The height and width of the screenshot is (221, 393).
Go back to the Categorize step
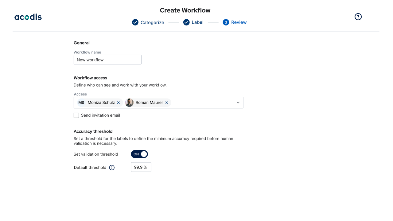point(152,22)
